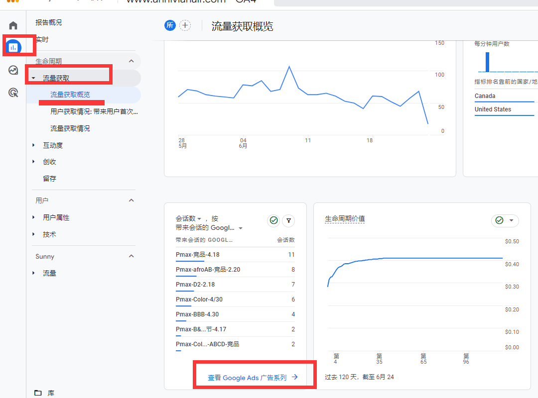This screenshot has height=398, width=538.
Task: Open the Explore section via sidebar icon
Action: pos(13,71)
